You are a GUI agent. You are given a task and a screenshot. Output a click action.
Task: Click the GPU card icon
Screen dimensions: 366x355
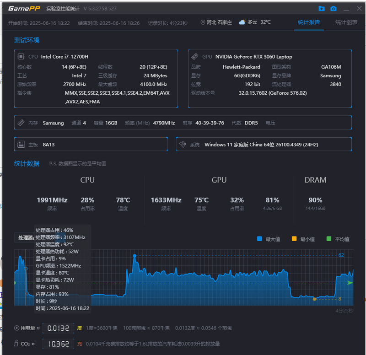coord(195,57)
